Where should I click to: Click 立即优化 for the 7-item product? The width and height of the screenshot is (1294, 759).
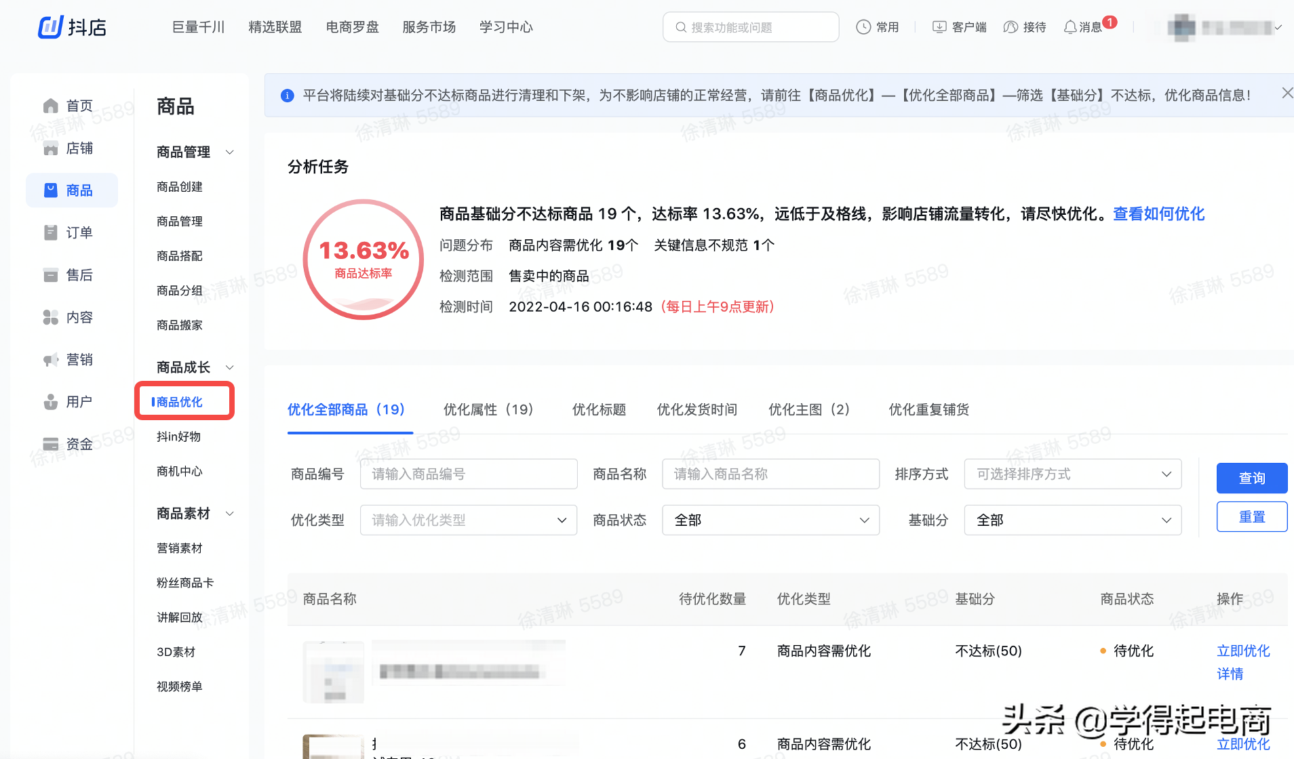1243,651
